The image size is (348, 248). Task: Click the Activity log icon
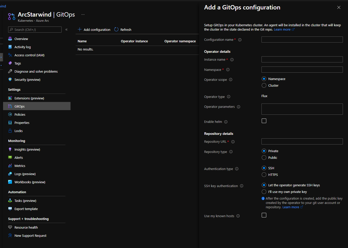point(10,47)
